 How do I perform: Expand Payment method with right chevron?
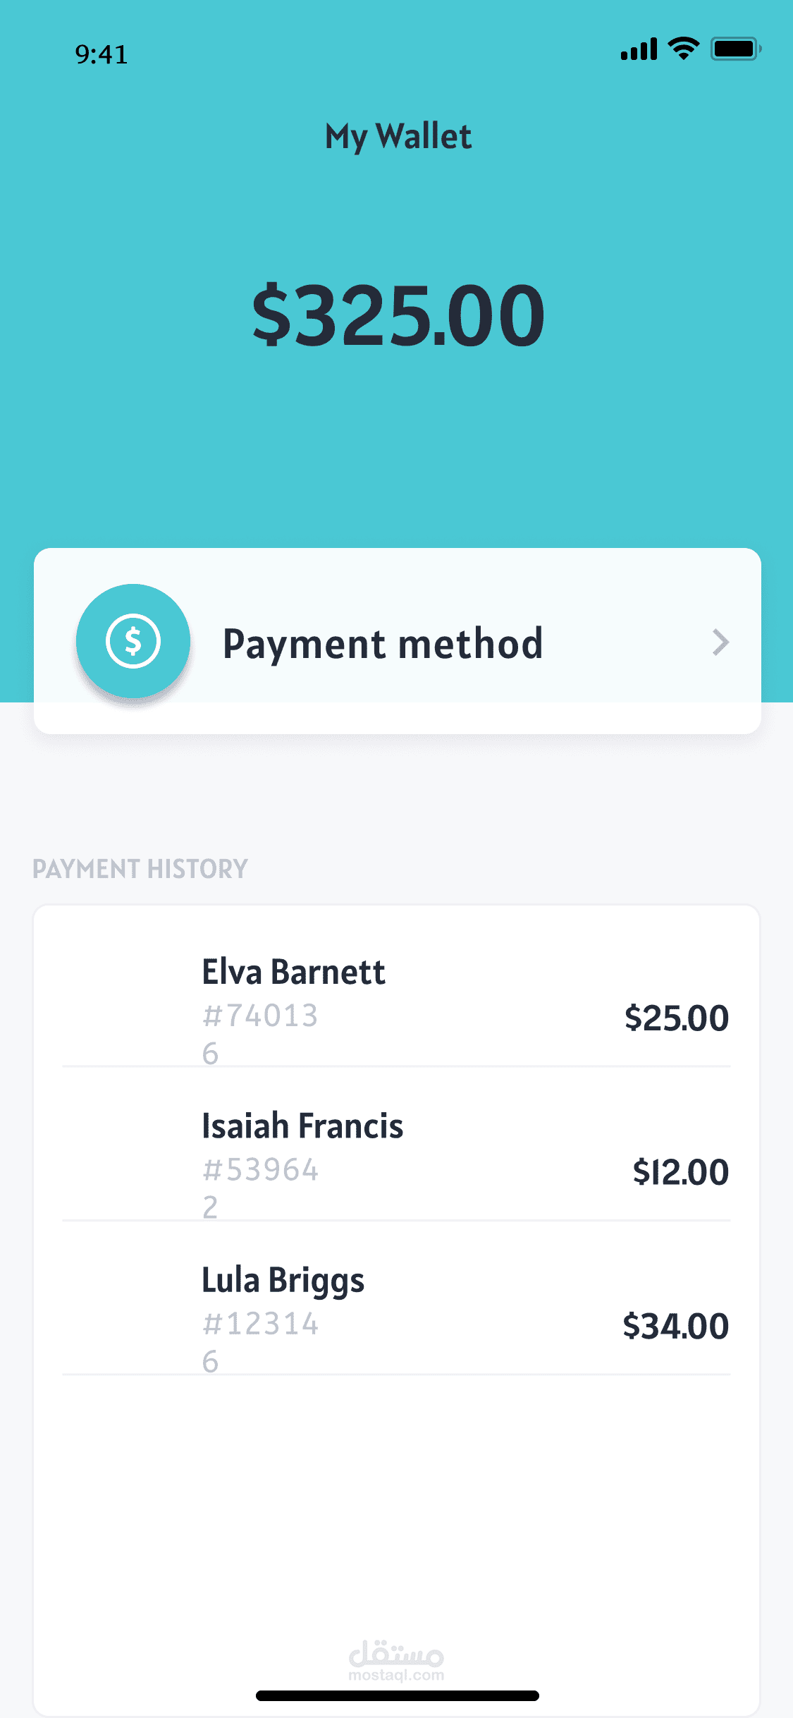[x=720, y=642]
